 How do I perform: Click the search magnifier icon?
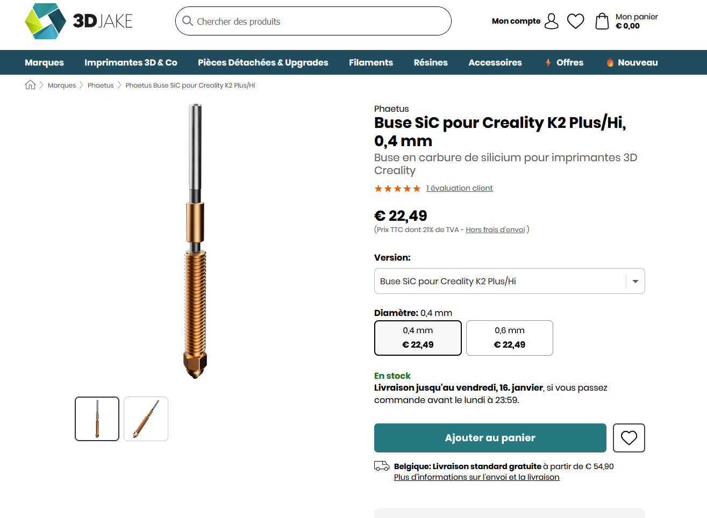click(x=188, y=21)
